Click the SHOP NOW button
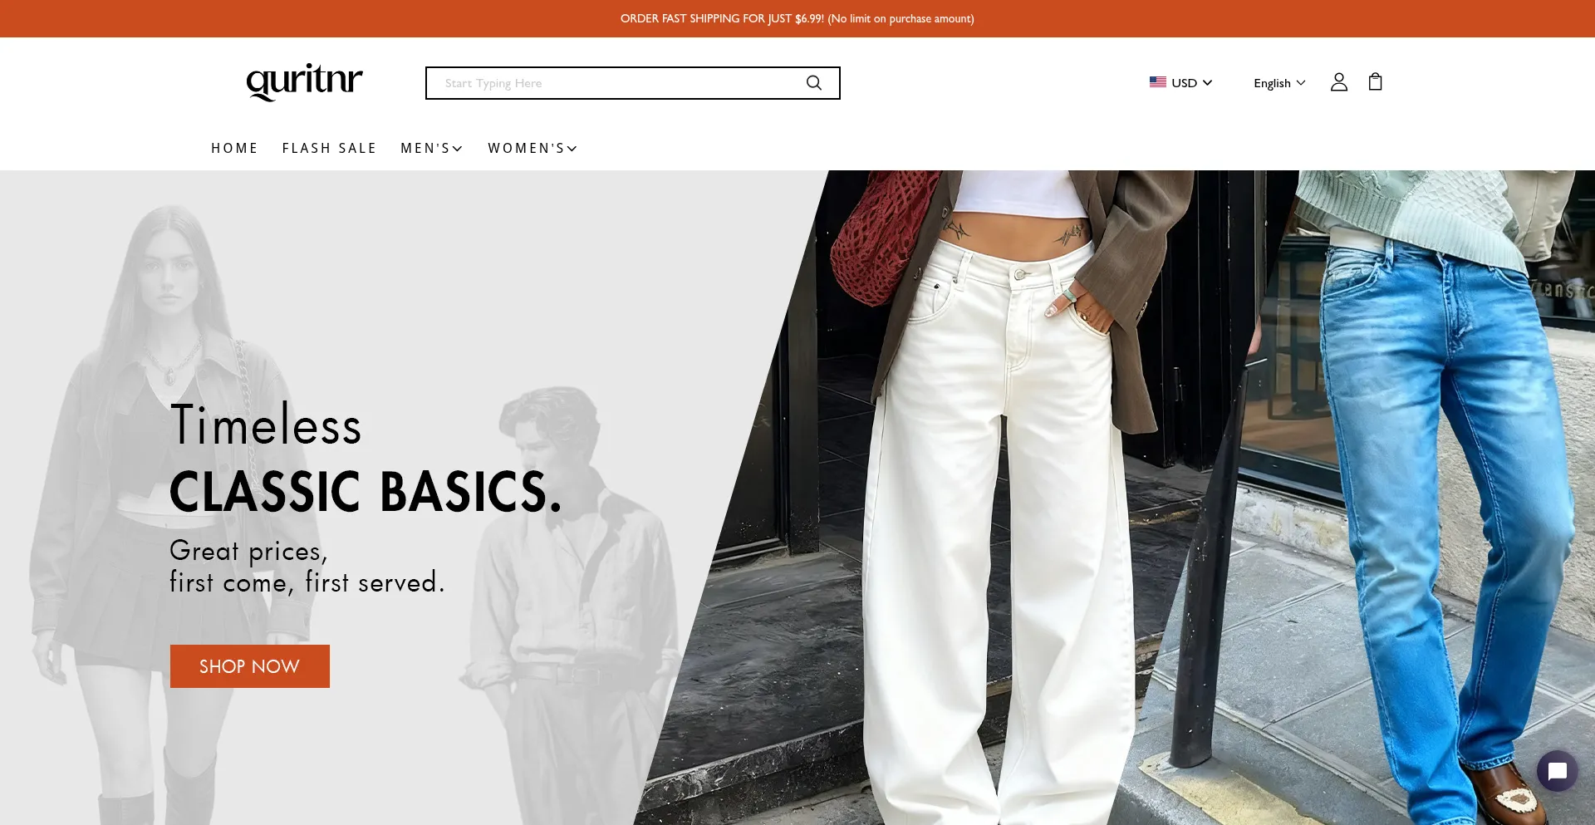 (250, 666)
